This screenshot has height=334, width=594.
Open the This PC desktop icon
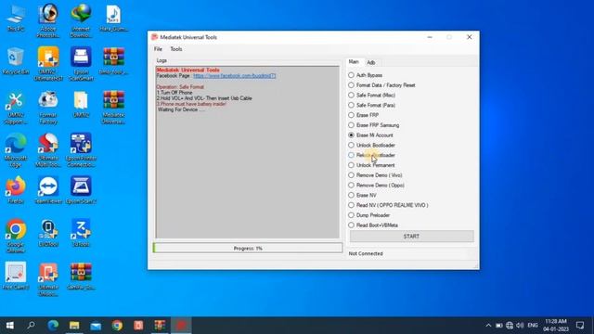click(x=16, y=18)
